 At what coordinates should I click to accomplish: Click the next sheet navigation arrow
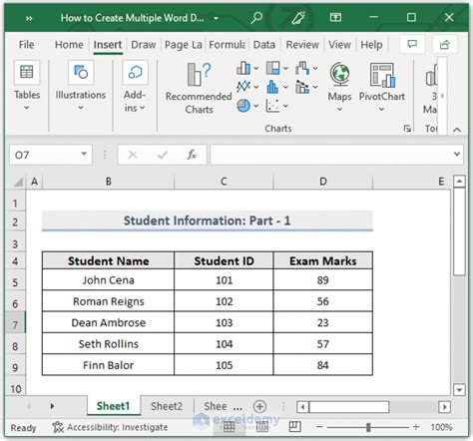[52, 406]
